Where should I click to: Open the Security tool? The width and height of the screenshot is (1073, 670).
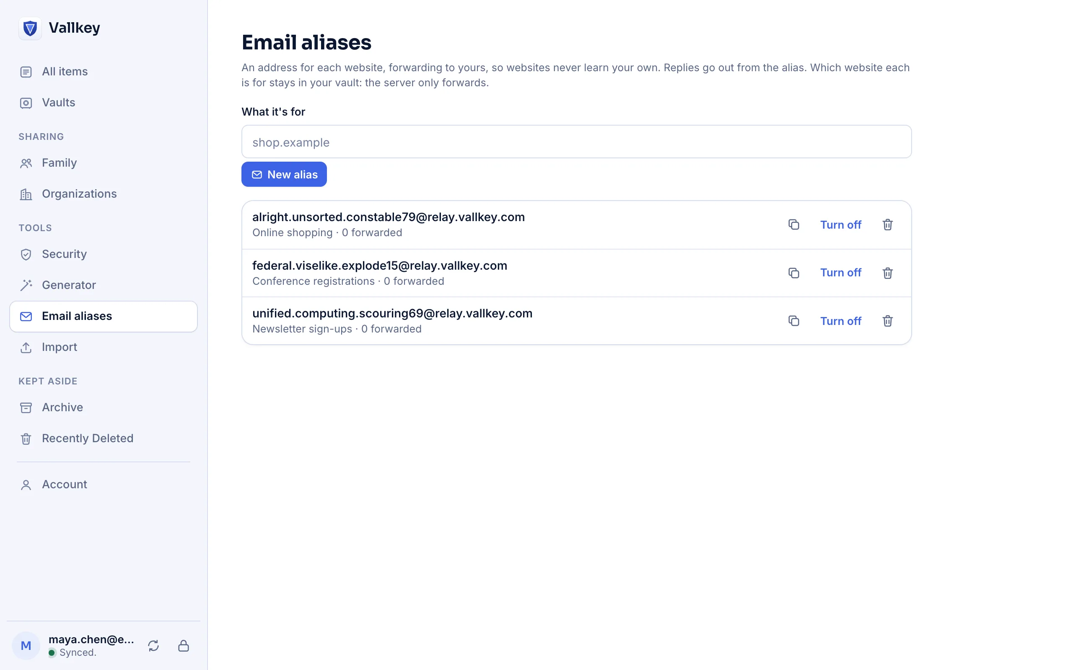pos(103,254)
